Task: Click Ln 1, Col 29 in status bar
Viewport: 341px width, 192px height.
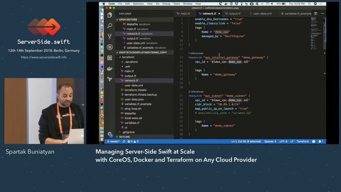Action: (x=246, y=141)
